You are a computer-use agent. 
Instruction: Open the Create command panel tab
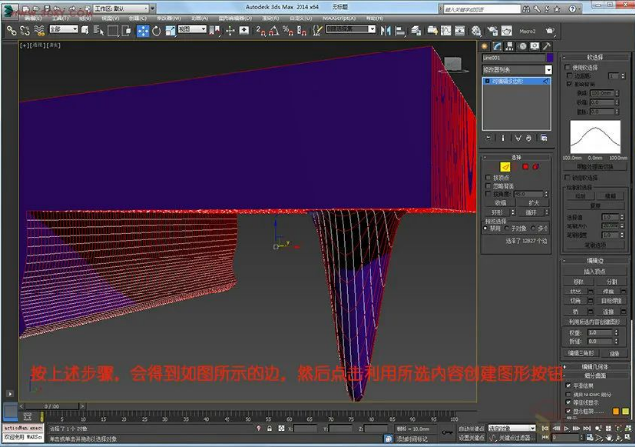click(485, 46)
